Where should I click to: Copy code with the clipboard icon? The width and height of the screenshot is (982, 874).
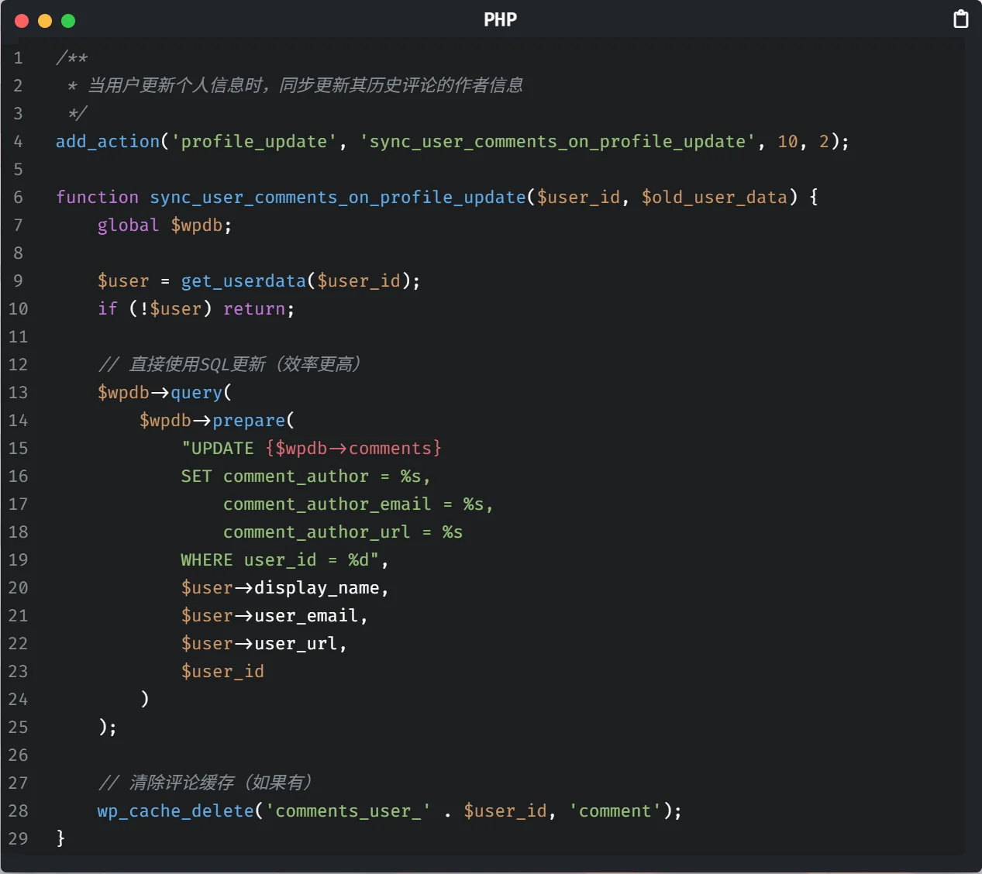960,19
